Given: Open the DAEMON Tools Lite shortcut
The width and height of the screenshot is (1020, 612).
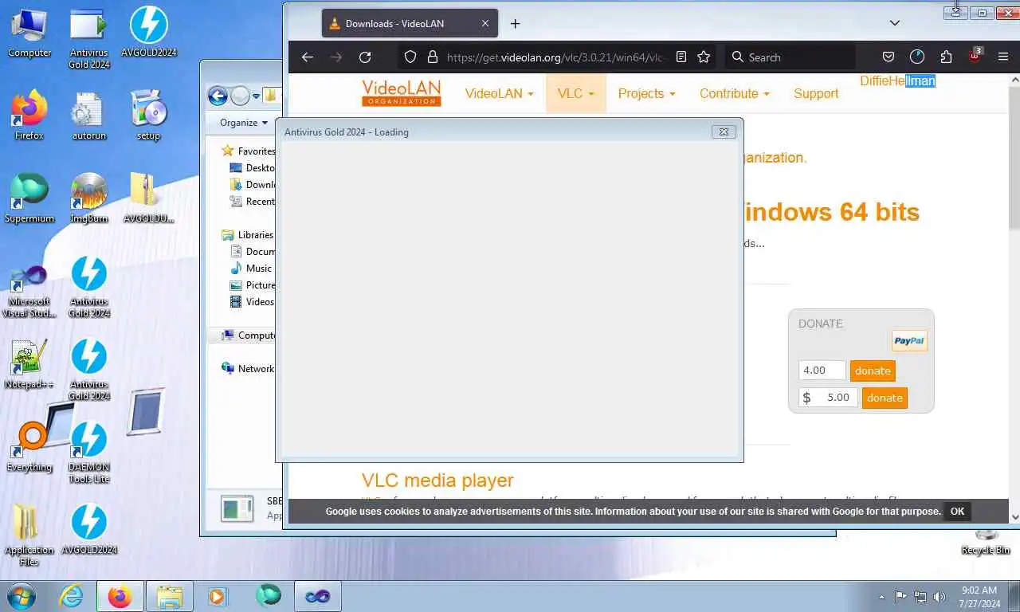Looking at the screenshot, I should point(88,453).
